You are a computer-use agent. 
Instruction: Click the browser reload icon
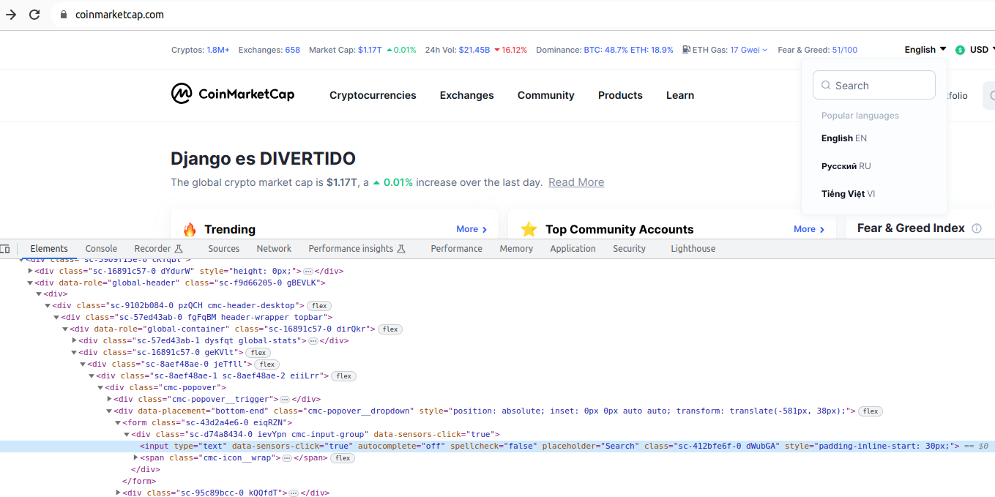tap(34, 15)
